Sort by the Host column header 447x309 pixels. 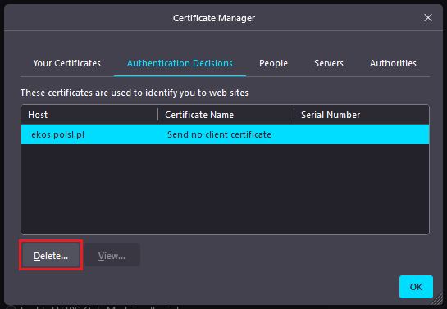pos(89,115)
